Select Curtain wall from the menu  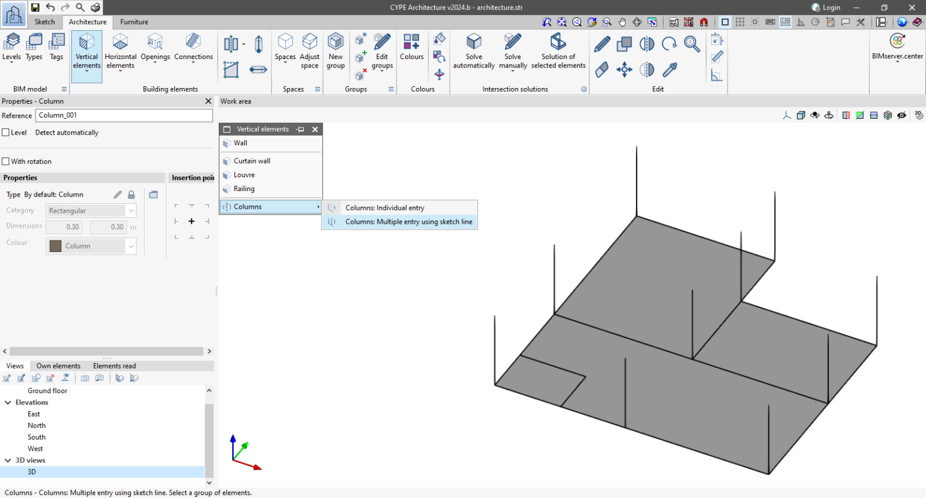[252, 161]
